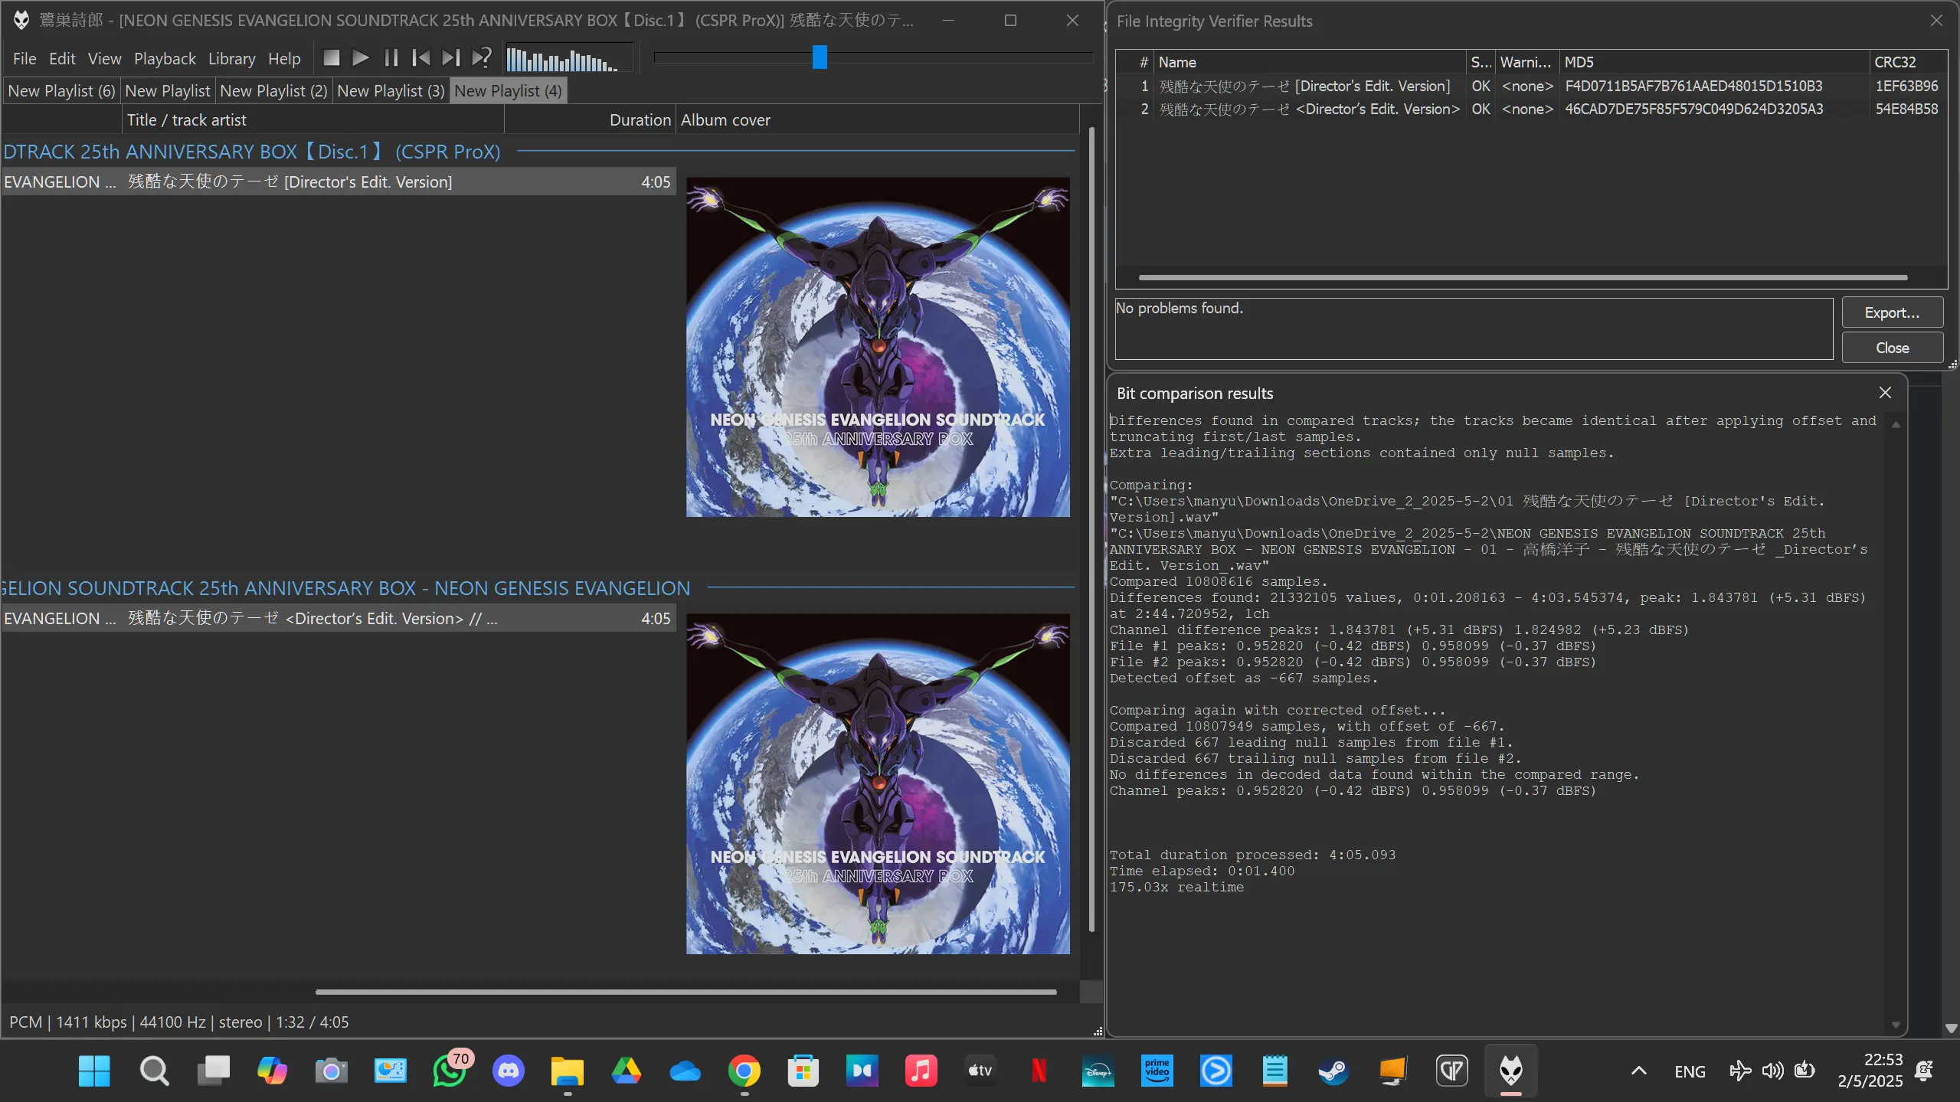Open Discord from taskbar
Screen dimensions: 1960x1102
click(x=509, y=1071)
